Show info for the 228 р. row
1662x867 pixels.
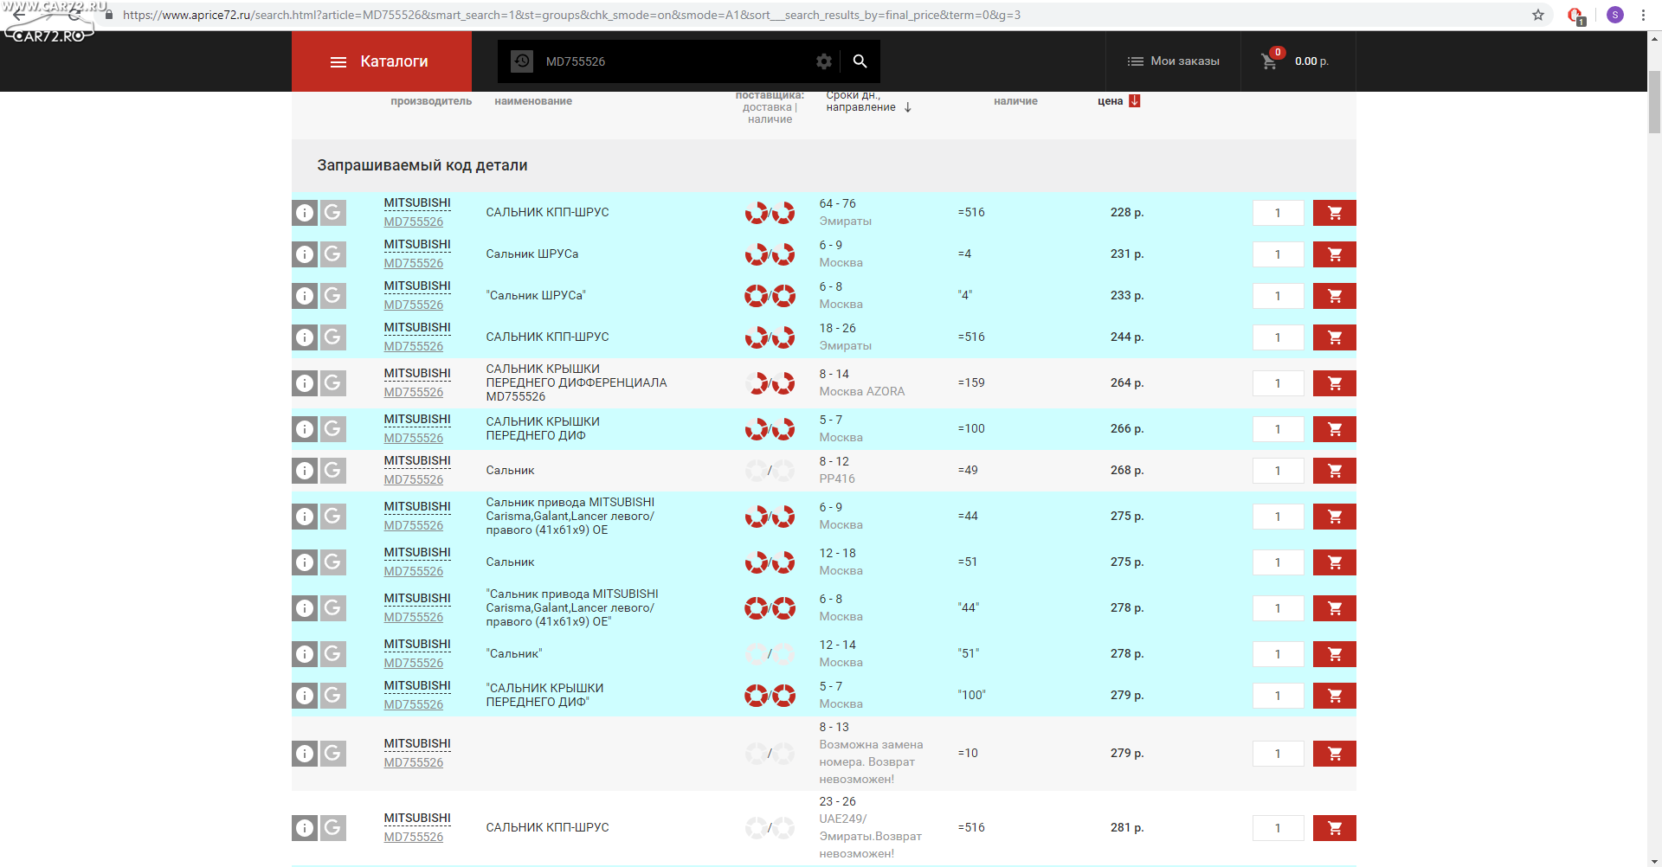click(305, 213)
